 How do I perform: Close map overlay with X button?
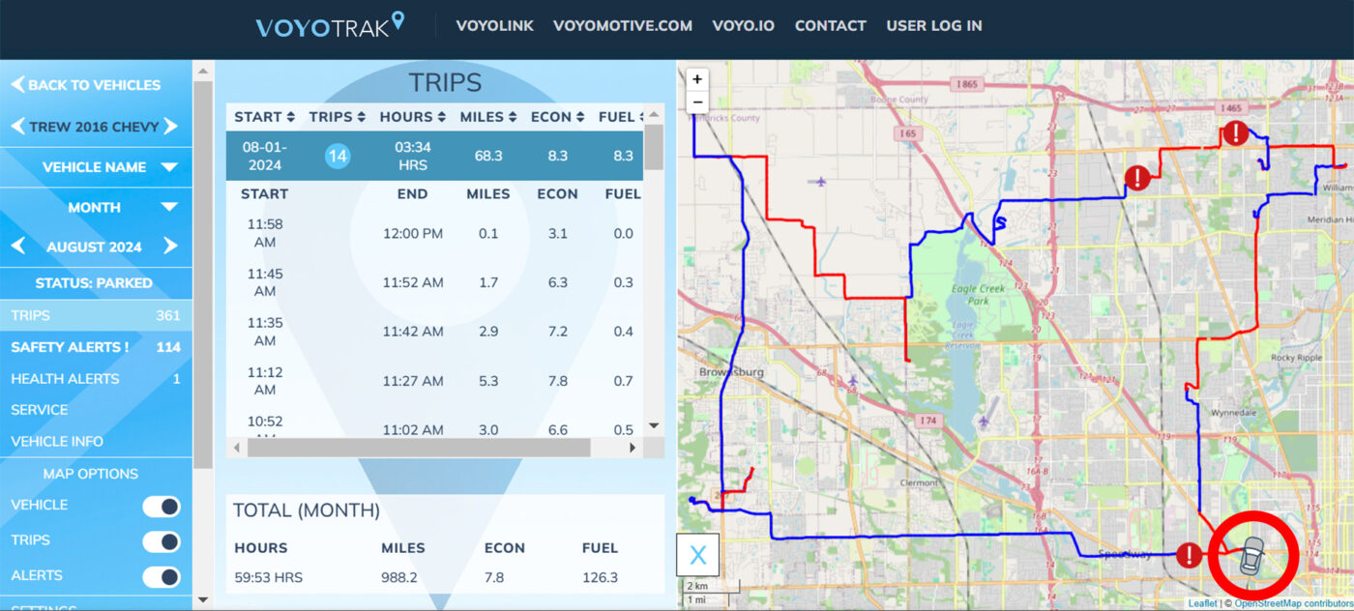click(x=697, y=556)
